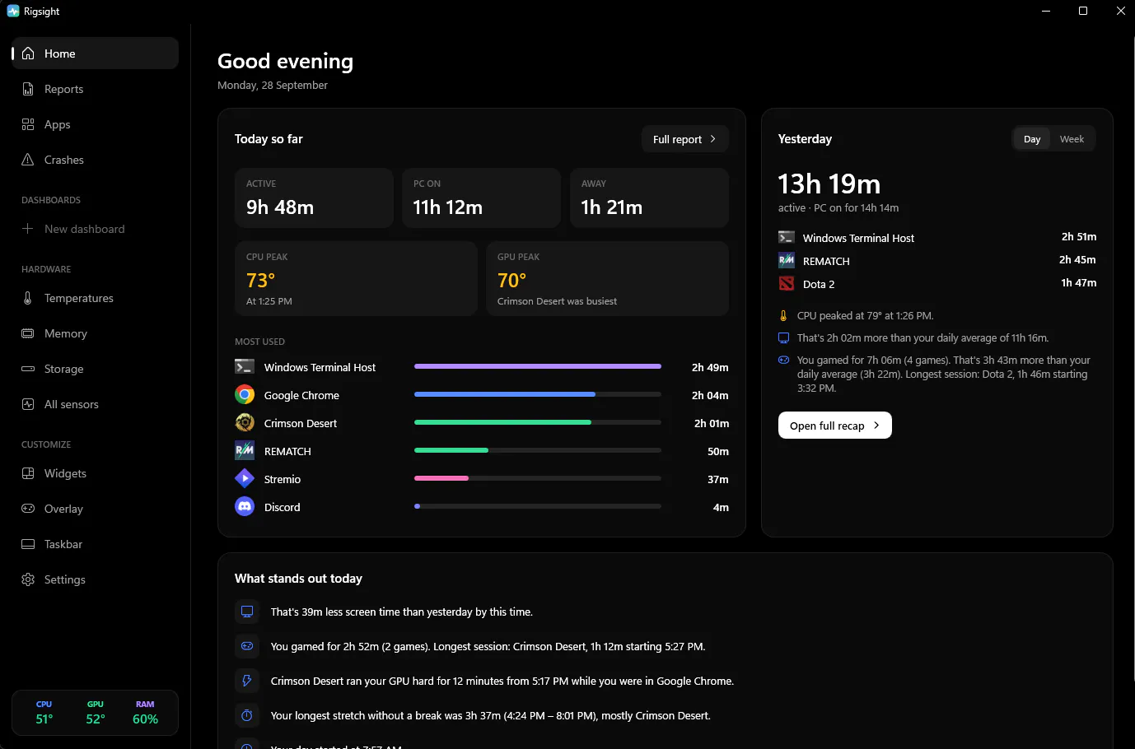Click the Taskbar icon in sidebar
Screen dimensions: 1135x749
[x=28, y=544]
